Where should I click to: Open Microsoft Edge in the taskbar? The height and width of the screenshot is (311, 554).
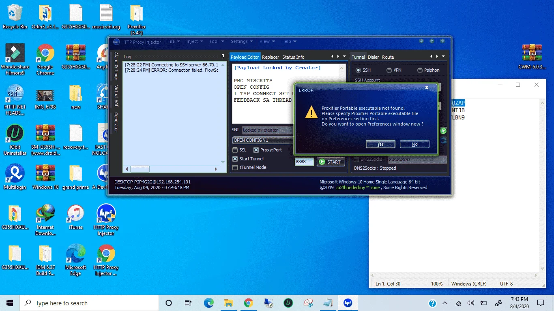pyautogui.click(x=209, y=303)
